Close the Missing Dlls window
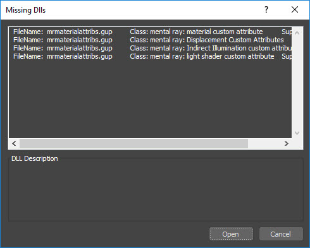 pos(295,9)
